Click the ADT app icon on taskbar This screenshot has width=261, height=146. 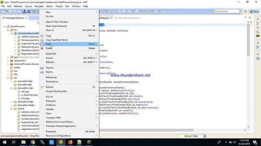[61, 142]
